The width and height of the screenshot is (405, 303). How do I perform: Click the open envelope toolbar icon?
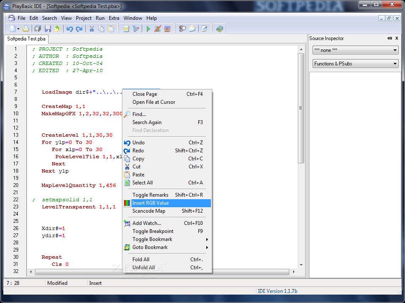(x=192, y=29)
